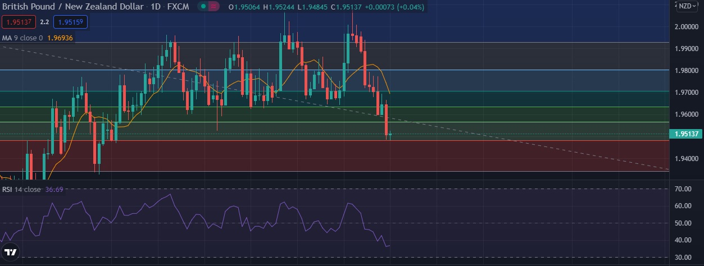Click the blue buy price button 1.95159

click(x=70, y=22)
